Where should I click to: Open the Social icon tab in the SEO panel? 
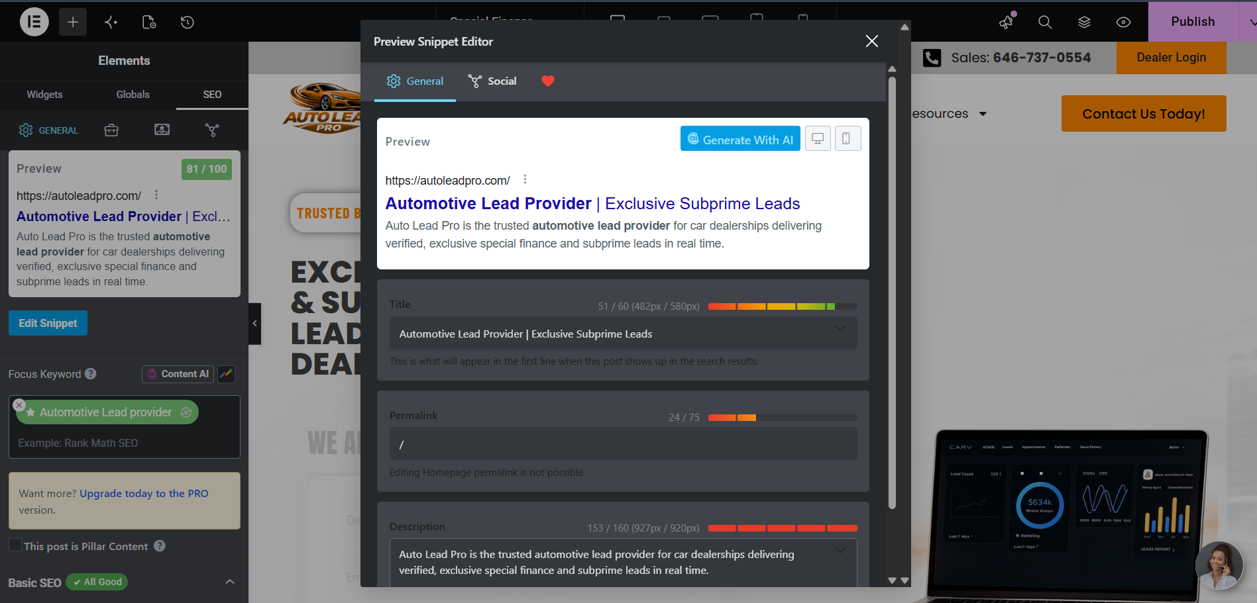[x=212, y=130]
